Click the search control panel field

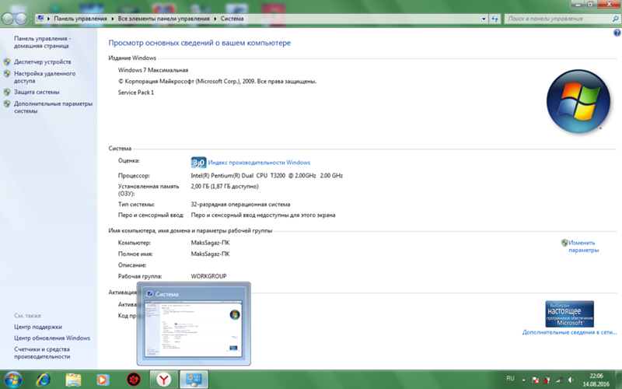pos(562,19)
